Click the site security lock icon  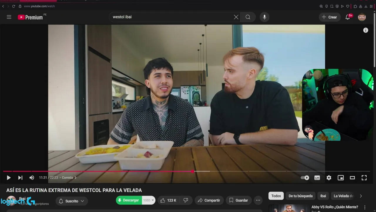[x=20, y=6]
